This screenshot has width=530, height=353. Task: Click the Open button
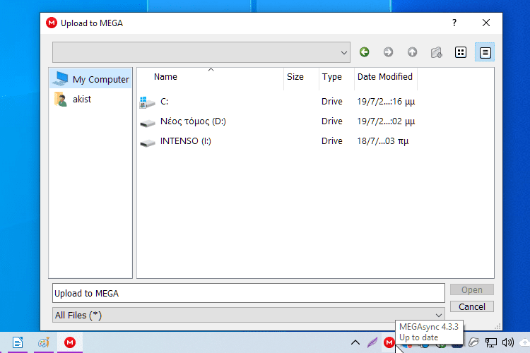pyautogui.click(x=472, y=290)
